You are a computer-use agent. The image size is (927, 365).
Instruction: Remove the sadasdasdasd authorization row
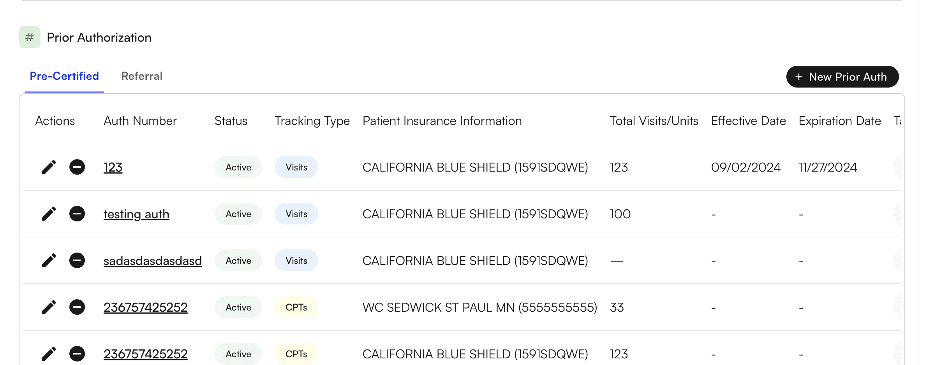point(77,260)
